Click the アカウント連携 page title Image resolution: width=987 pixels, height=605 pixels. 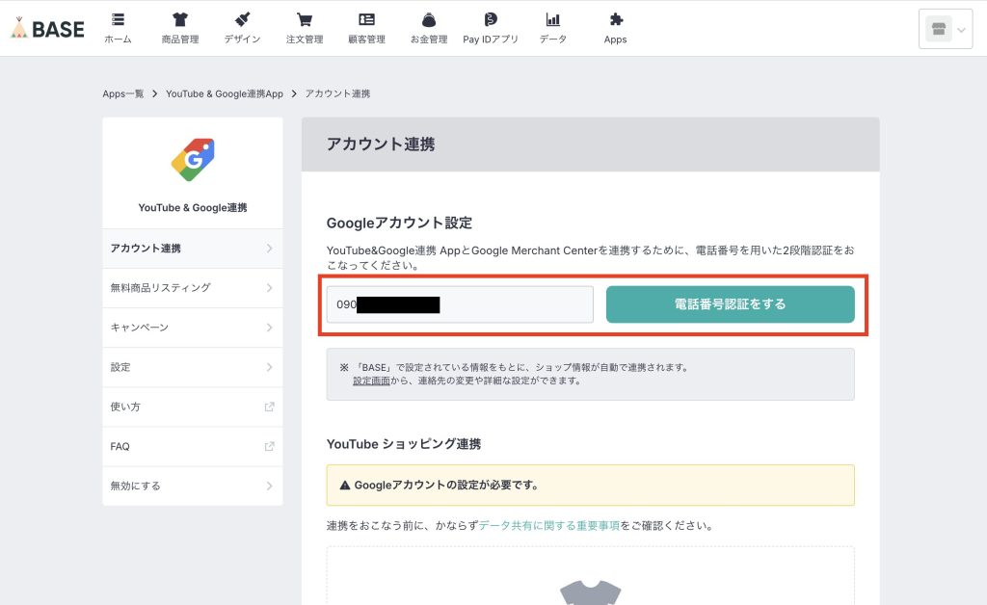[381, 144]
